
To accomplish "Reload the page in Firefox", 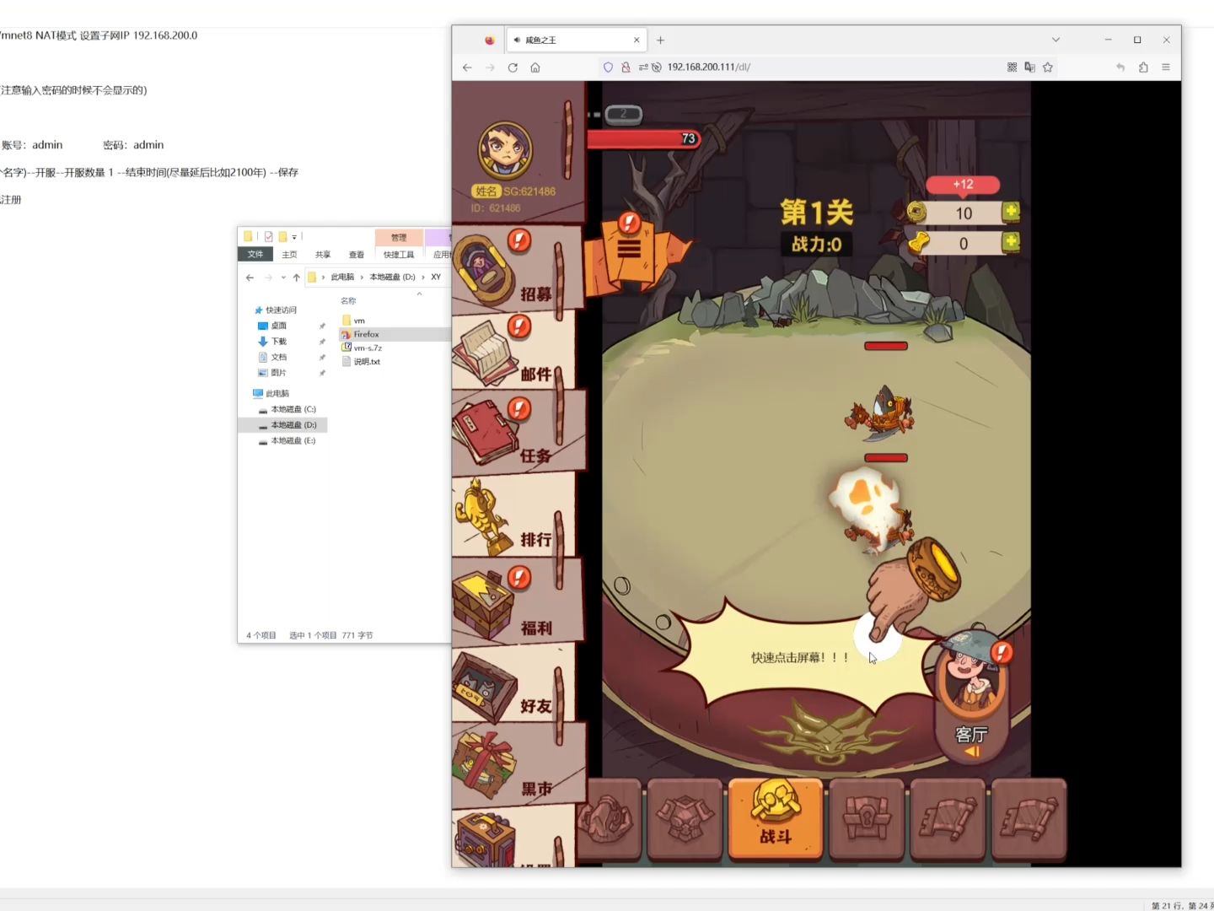I will pos(513,67).
